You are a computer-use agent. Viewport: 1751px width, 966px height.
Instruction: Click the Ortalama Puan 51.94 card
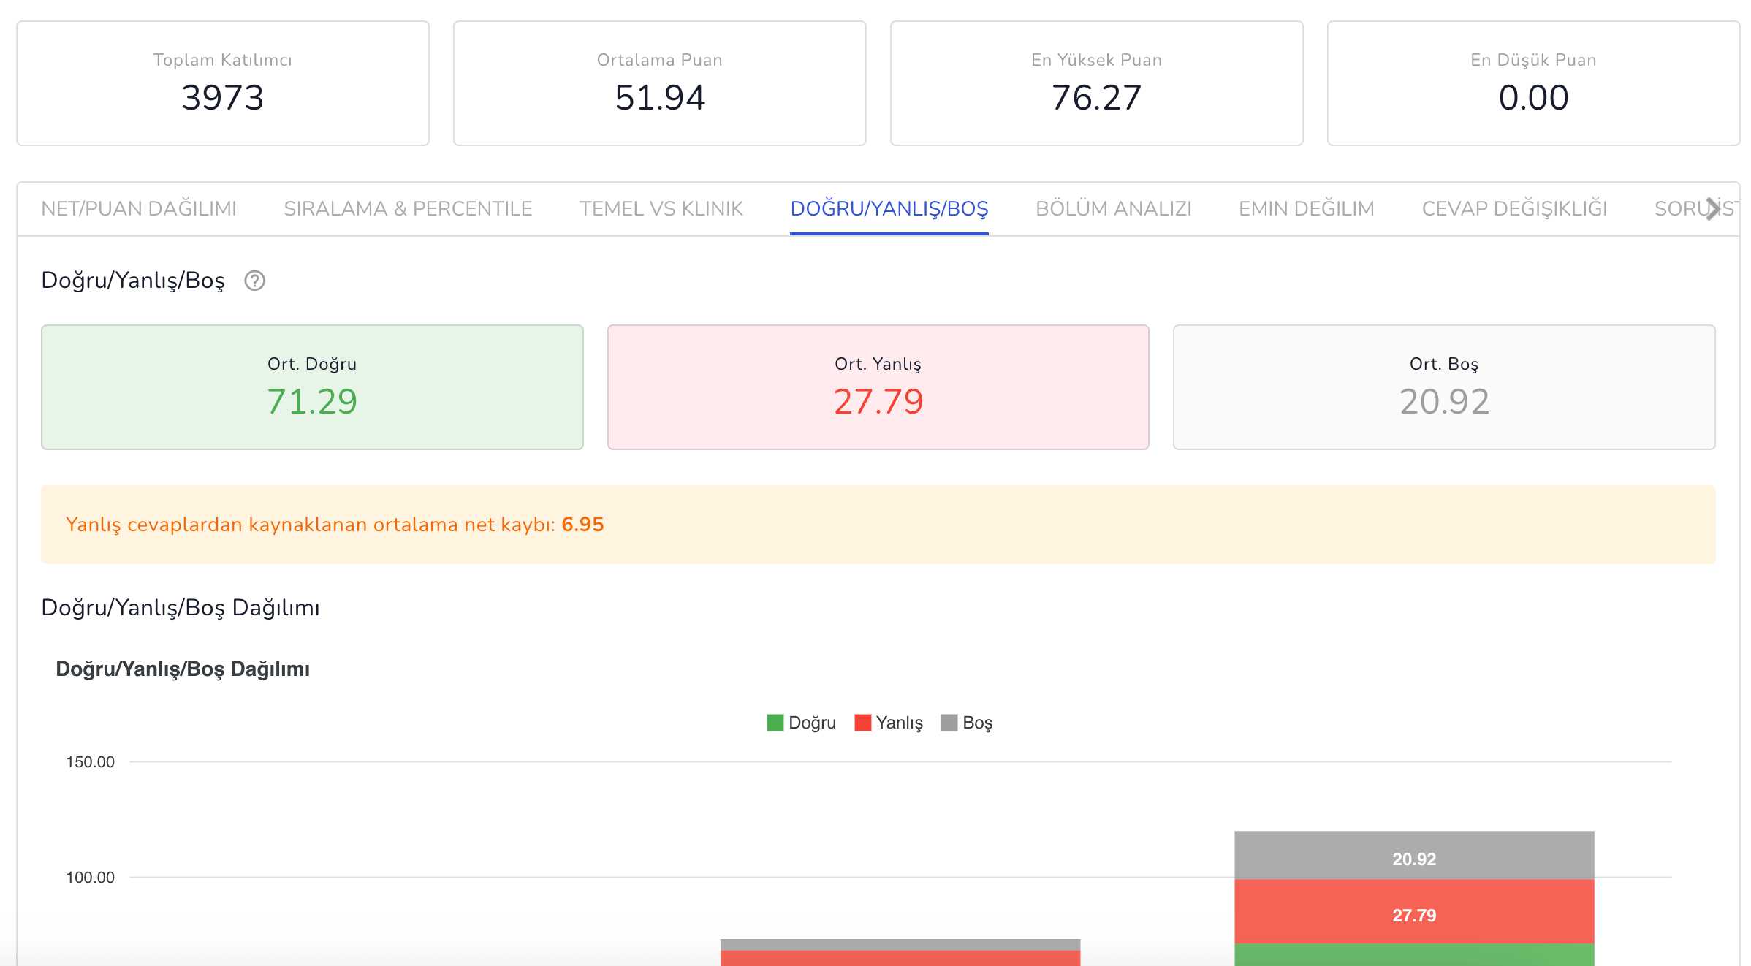tap(660, 83)
